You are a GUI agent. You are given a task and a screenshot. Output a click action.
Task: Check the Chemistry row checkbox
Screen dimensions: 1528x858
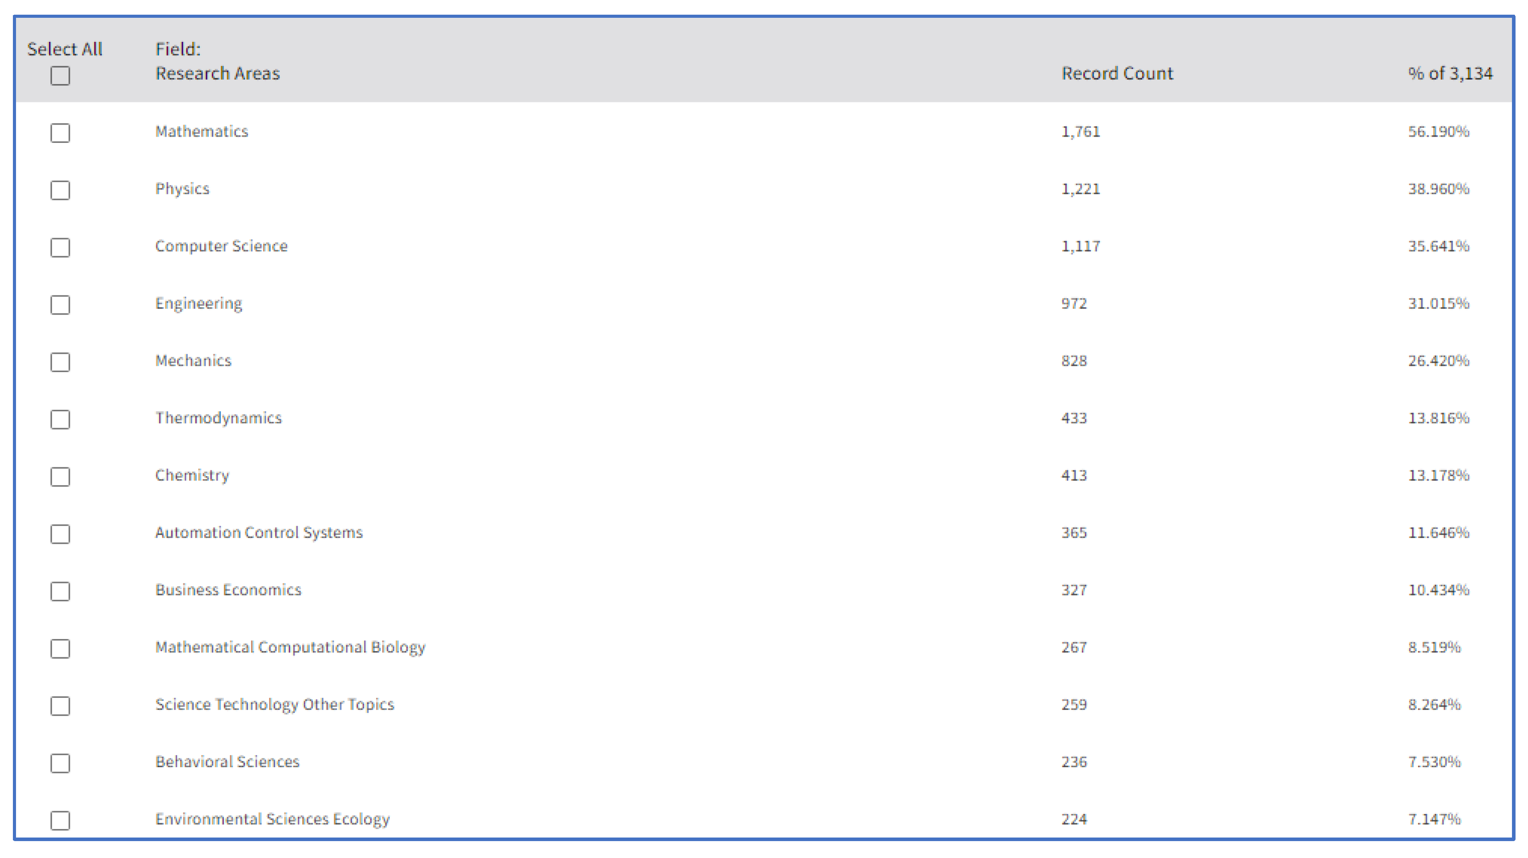click(x=60, y=477)
